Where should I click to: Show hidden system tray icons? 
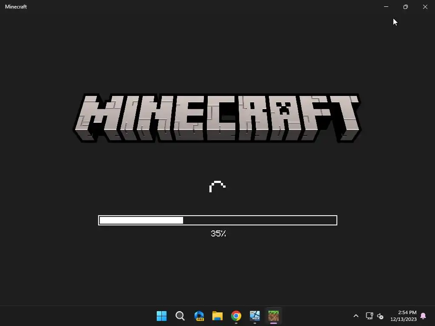(x=356, y=316)
